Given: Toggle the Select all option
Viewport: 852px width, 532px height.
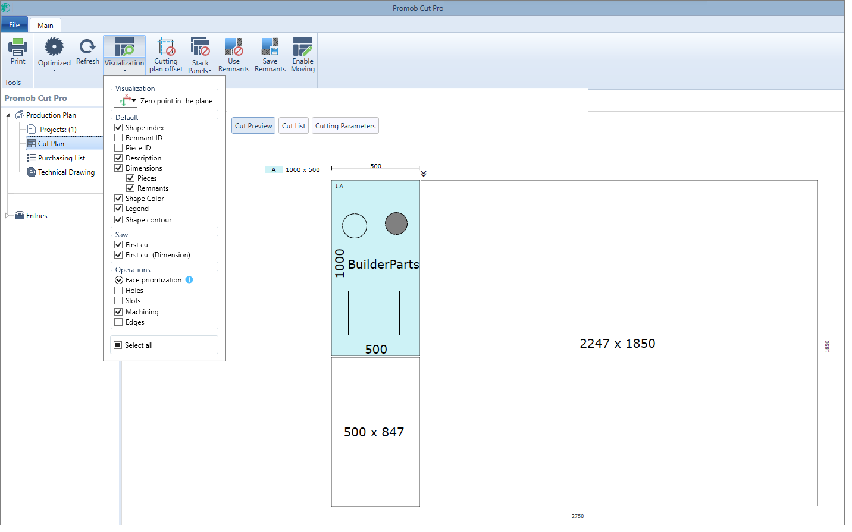Looking at the screenshot, I should point(118,345).
